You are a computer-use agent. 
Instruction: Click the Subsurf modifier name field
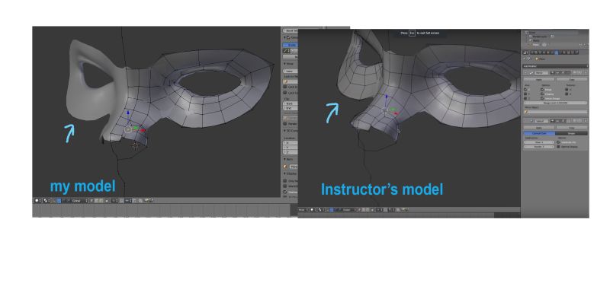pyautogui.click(x=542, y=121)
